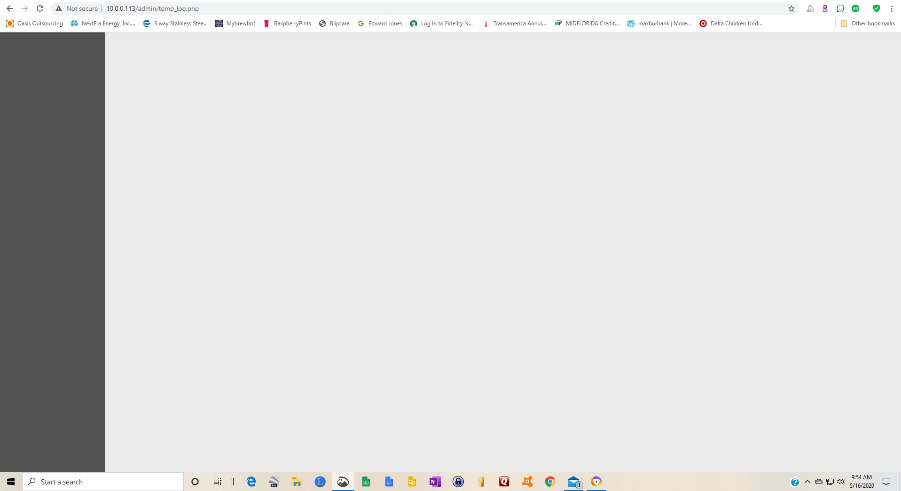Open the padlock password app on taskbar

(458, 482)
